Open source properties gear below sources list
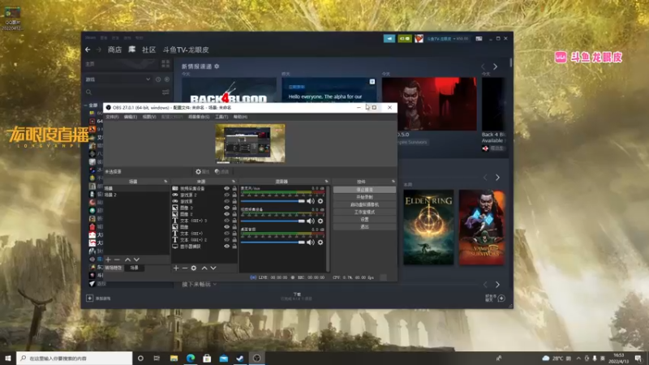649x365 pixels. (x=194, y=268)
